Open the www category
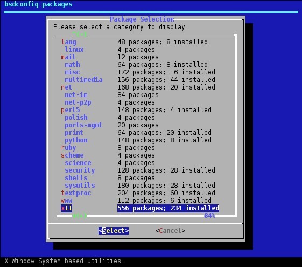The width and height of the screenshot is (302, 267). [66, 201]
